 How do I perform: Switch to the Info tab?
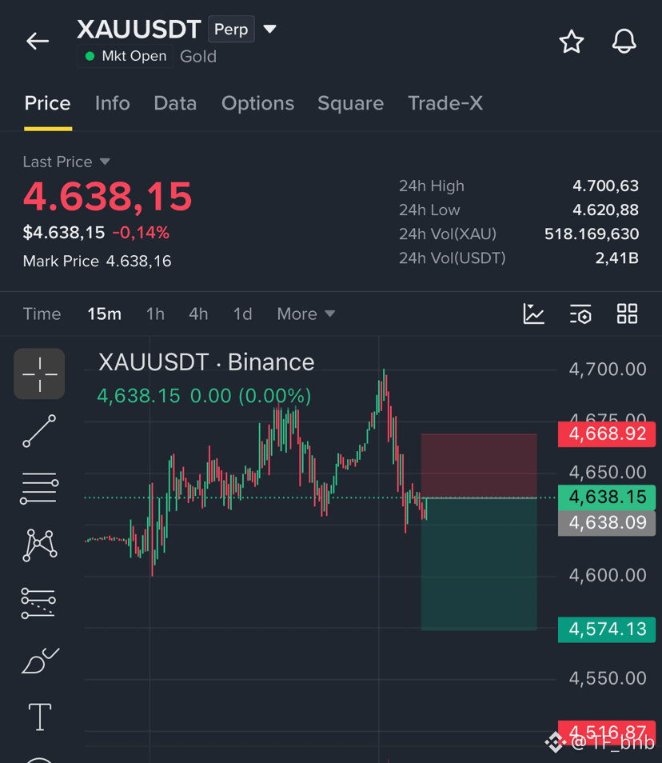113,103
